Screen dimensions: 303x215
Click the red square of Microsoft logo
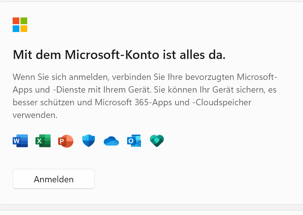[x=16, y=21]
